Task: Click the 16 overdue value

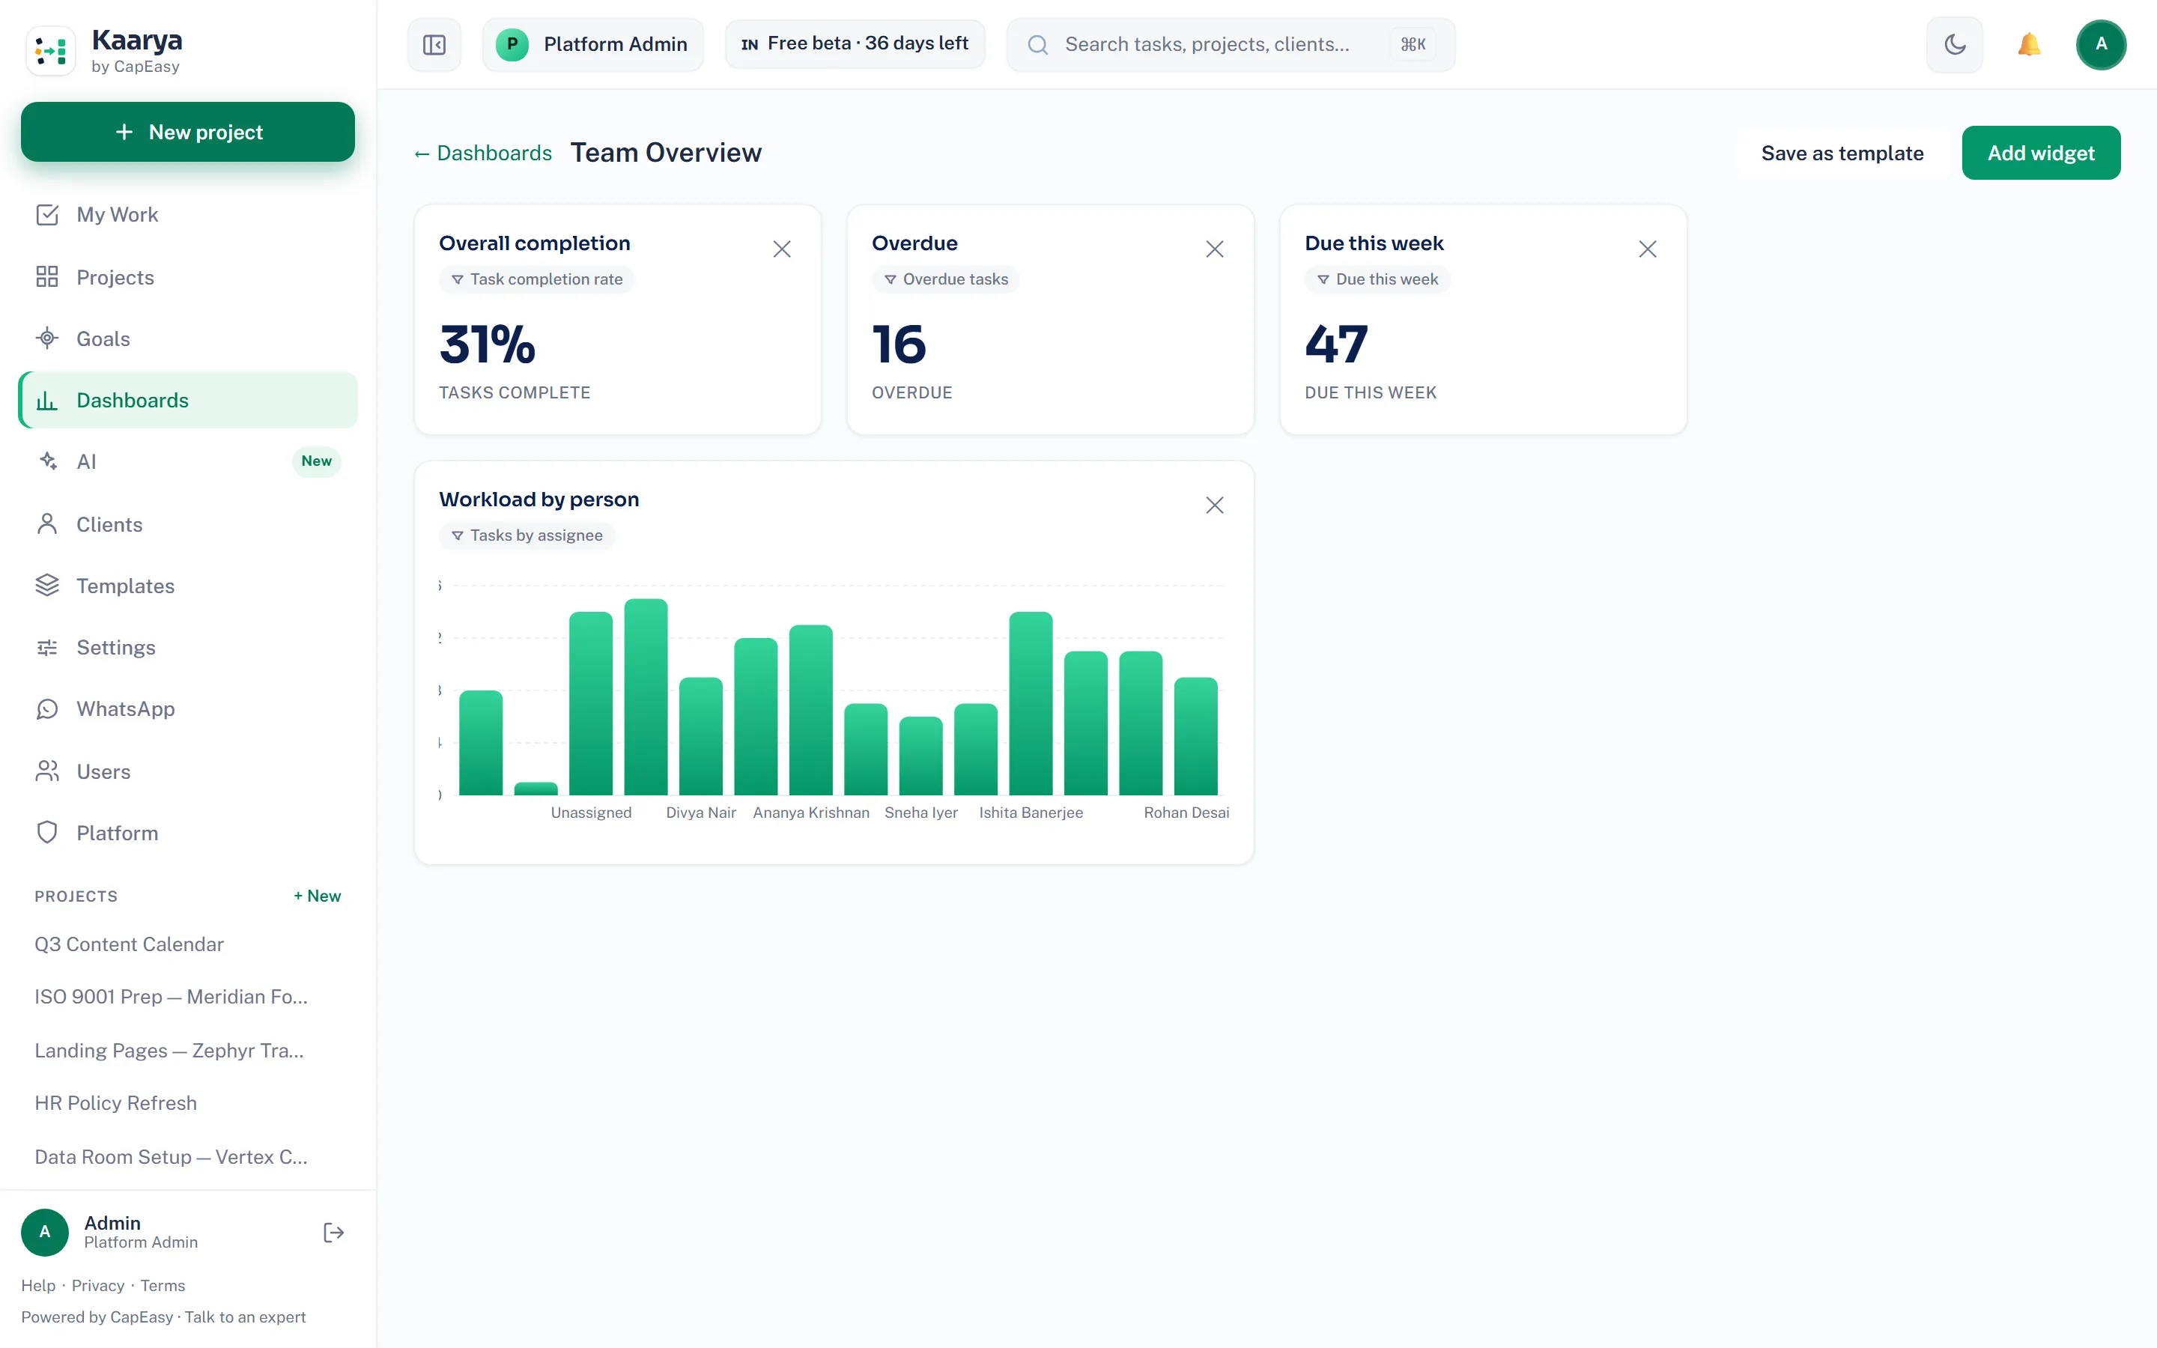Action: click(x=899, y=345)
